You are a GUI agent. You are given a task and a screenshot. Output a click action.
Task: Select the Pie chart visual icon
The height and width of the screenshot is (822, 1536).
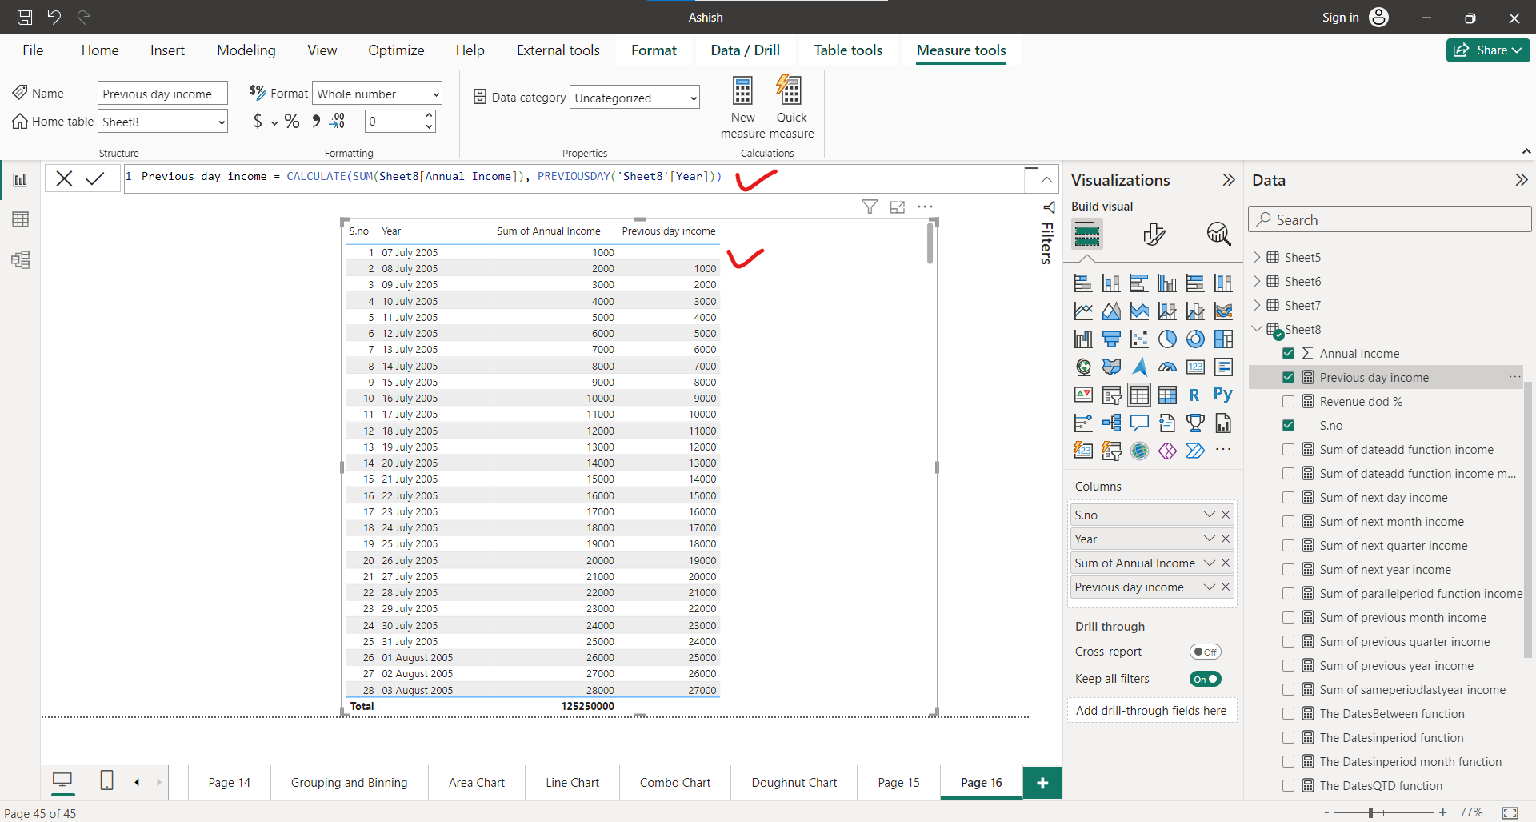pyautogui.click(x=1168, y=339)
